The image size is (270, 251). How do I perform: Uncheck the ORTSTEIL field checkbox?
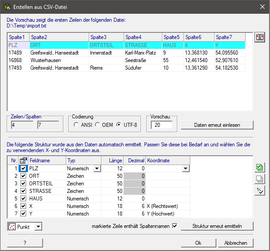[x=23, y=183]
